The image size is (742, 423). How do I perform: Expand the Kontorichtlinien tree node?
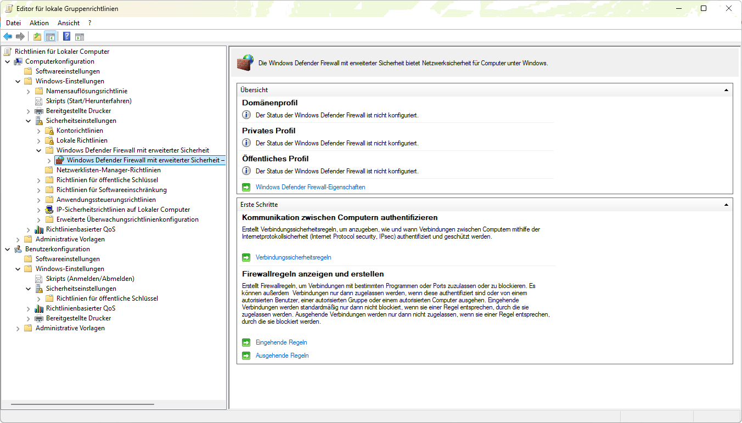pyautogui.click(x=38, y=131)
